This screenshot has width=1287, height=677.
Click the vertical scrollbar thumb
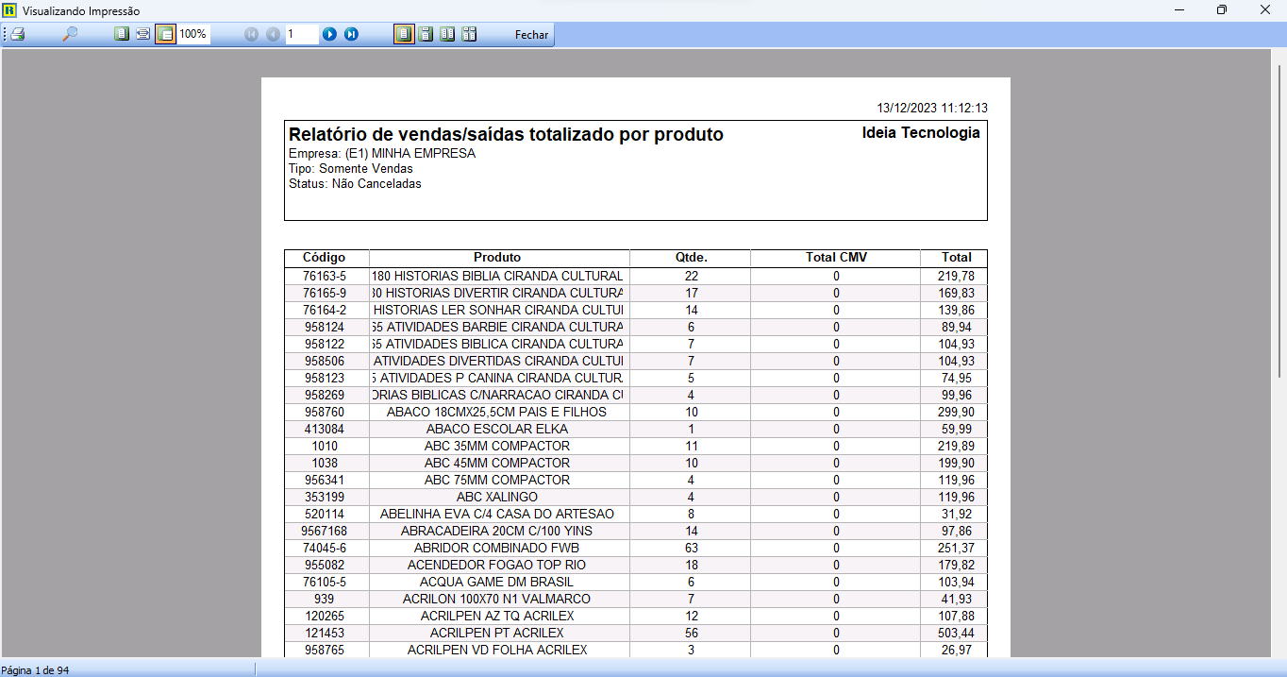1279,222
